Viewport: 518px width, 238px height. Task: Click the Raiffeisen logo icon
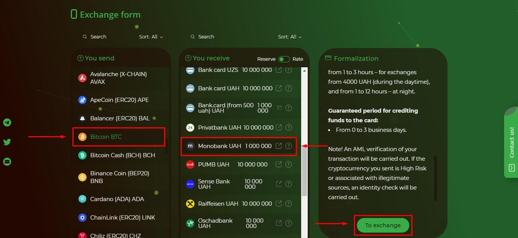point(190,204)
